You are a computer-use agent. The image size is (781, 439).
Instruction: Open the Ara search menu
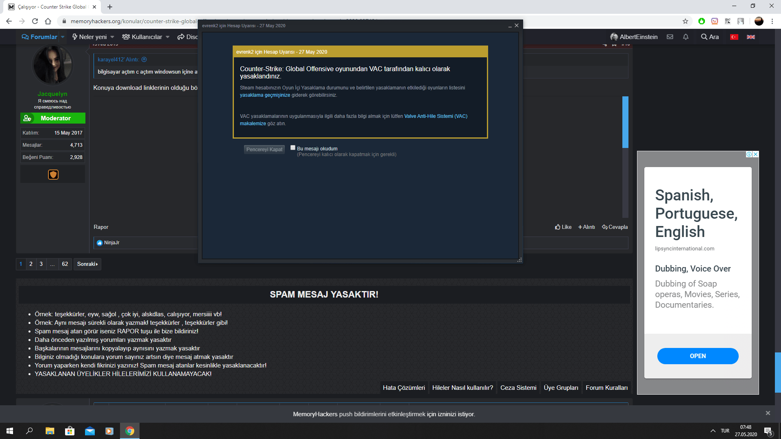point(710,37)
